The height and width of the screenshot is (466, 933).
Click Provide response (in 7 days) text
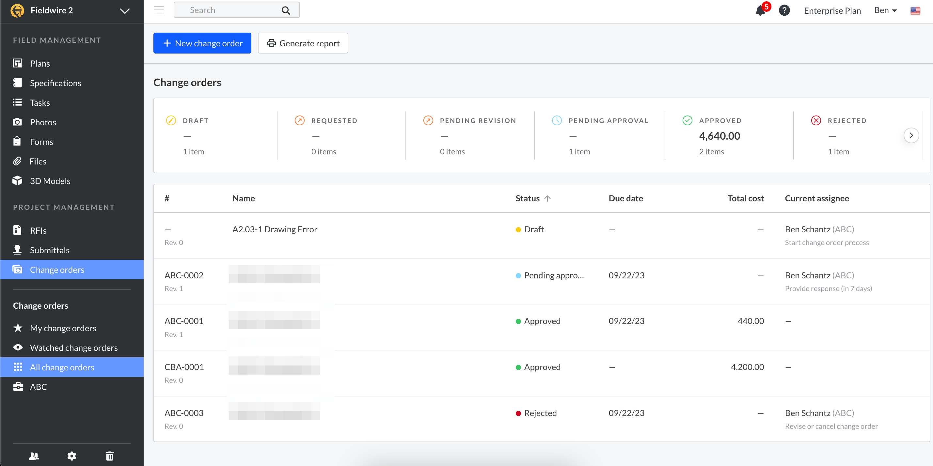point(828,288)
